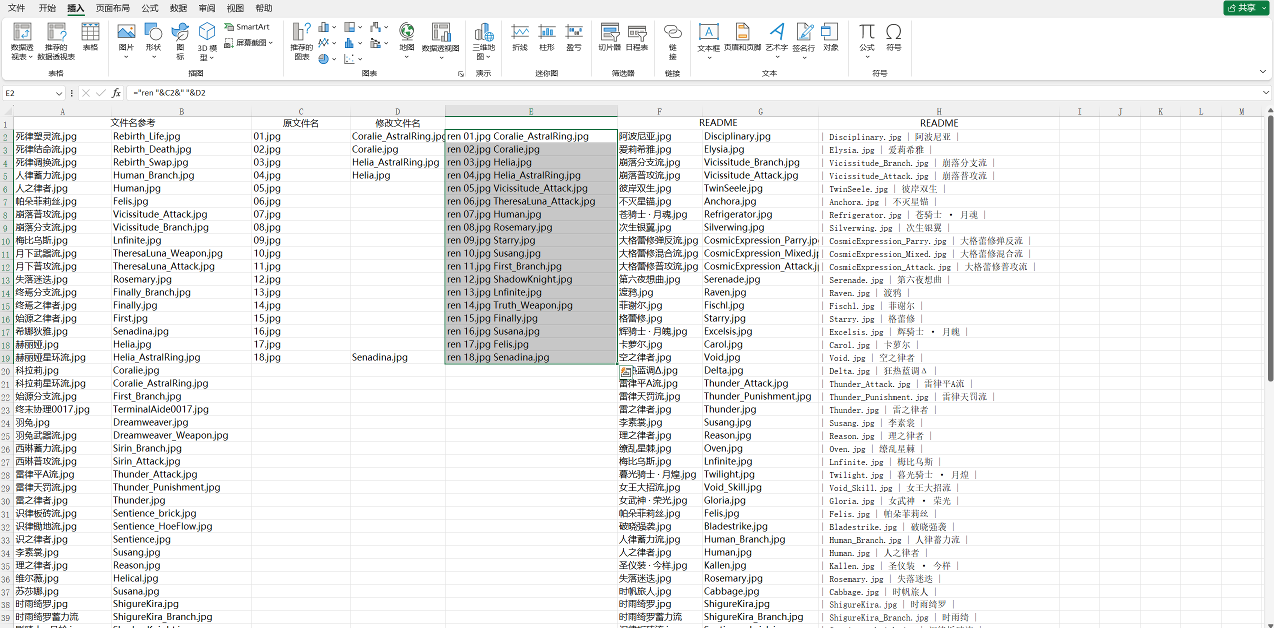
Task: Select row 10 header
Action: 6,241
